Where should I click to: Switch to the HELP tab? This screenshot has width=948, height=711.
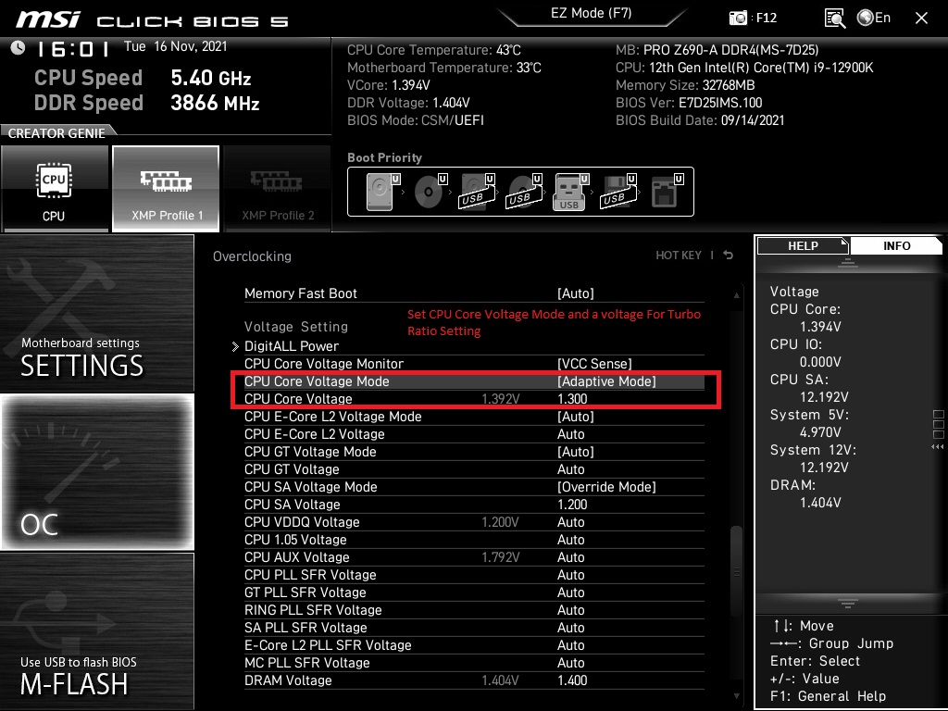803,245
